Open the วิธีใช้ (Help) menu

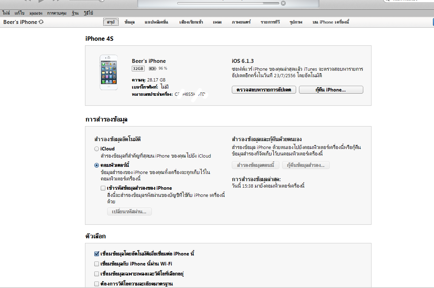coord(88,13)
